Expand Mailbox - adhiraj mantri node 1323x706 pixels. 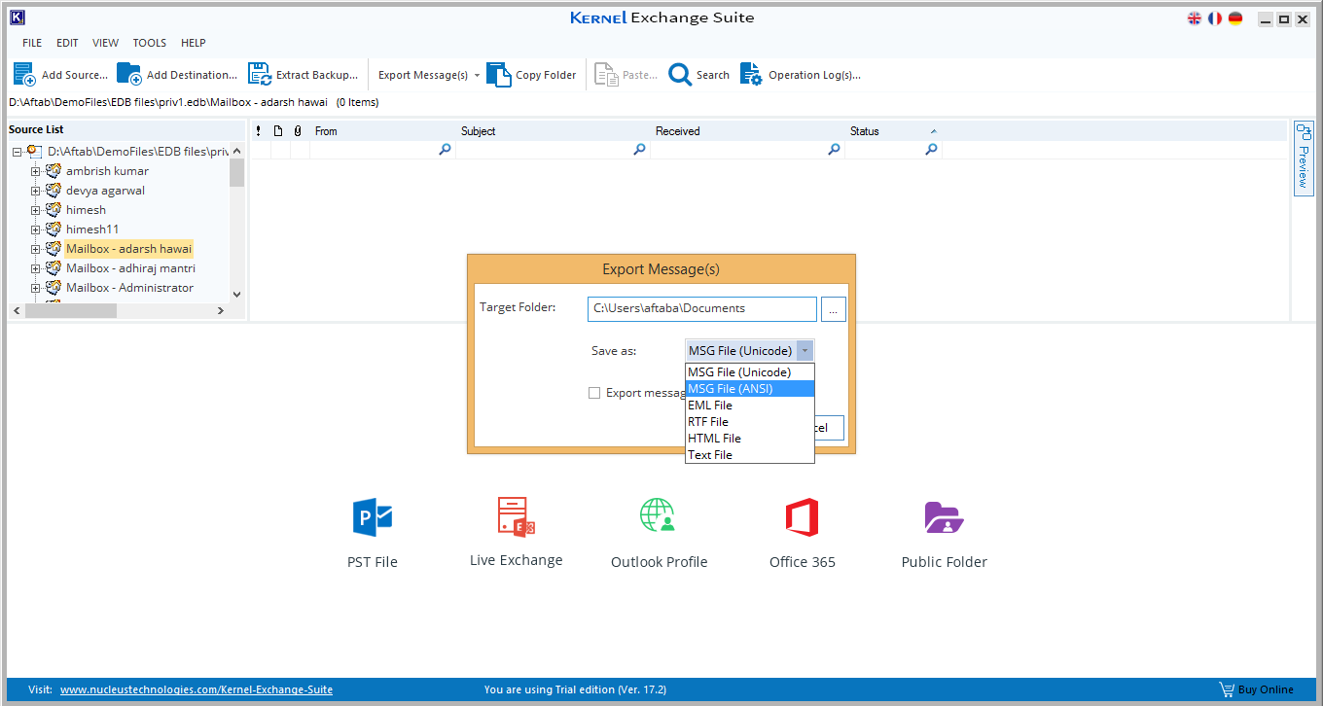[x=36, y=268]
